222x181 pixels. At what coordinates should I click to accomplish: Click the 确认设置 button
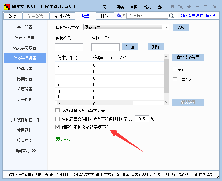188,102
